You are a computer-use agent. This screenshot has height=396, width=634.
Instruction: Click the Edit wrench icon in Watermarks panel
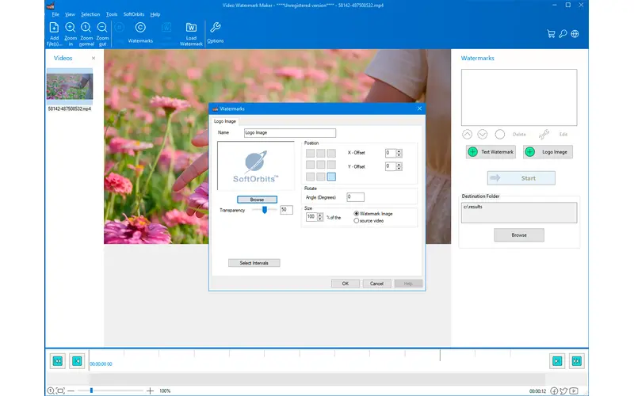tap(544, 135)
